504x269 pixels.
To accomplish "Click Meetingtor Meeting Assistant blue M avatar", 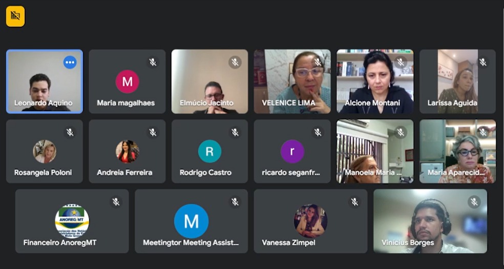I will click(x=191, y=221).
